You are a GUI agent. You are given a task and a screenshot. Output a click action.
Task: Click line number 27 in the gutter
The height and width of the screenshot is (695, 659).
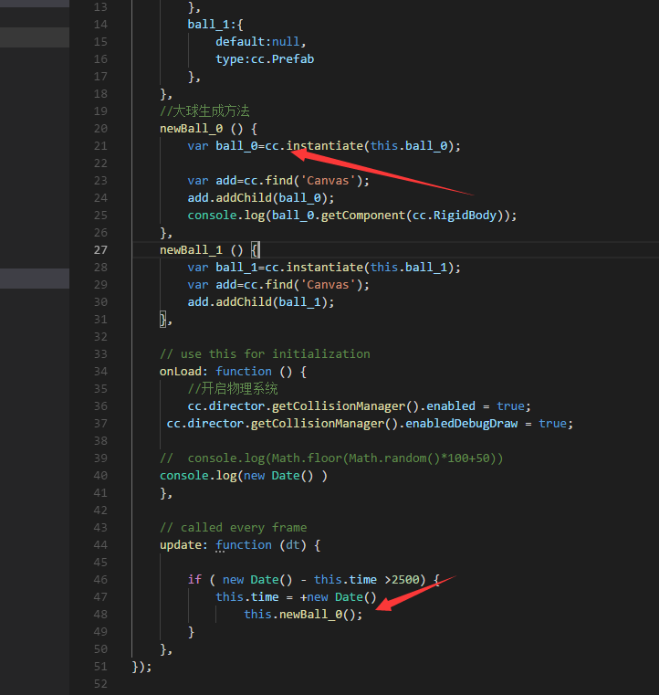[x=100, y=250]
